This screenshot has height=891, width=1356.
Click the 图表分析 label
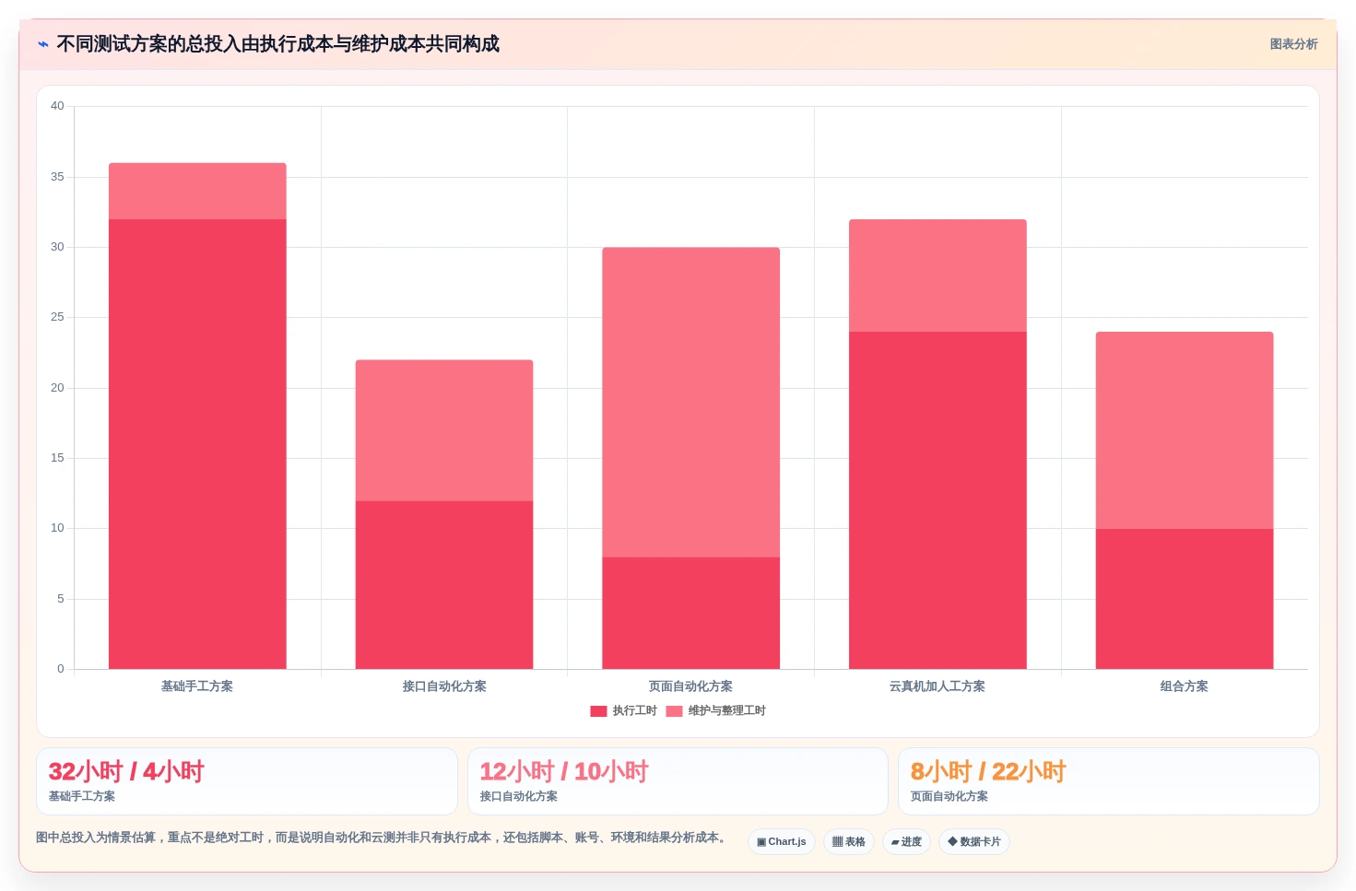1293,44
